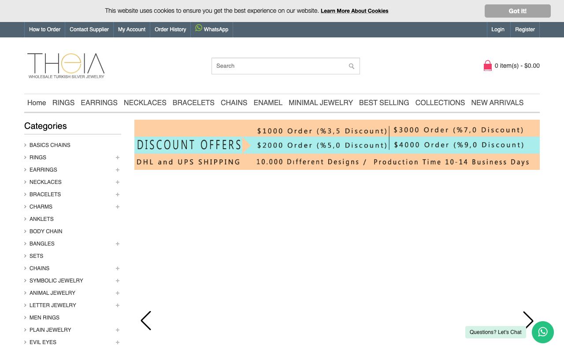Open Order History link
Image resolution: width=564 pixels, height=352 pixels.
click(171, 29)
